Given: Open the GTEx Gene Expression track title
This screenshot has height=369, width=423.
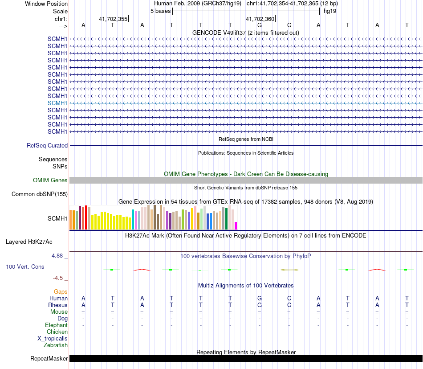Looking at the screenshot, I should pyautogui.click(x=246, y=201).
